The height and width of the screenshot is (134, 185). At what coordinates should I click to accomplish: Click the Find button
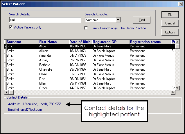141,20
